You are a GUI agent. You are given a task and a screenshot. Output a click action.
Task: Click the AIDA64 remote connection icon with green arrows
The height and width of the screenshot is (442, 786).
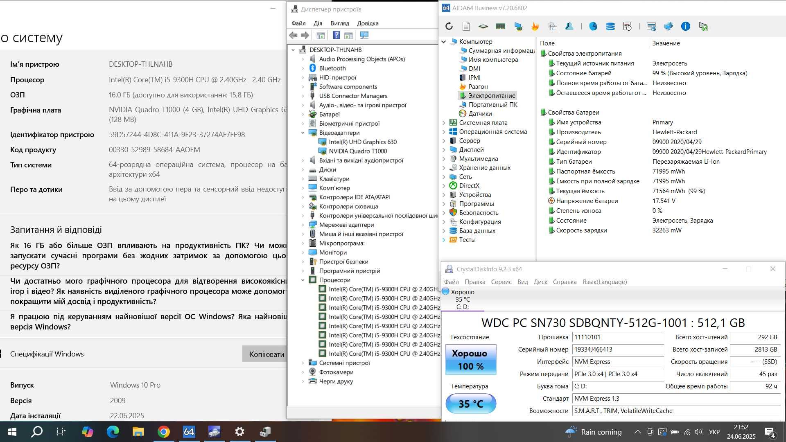pos(703,27)
